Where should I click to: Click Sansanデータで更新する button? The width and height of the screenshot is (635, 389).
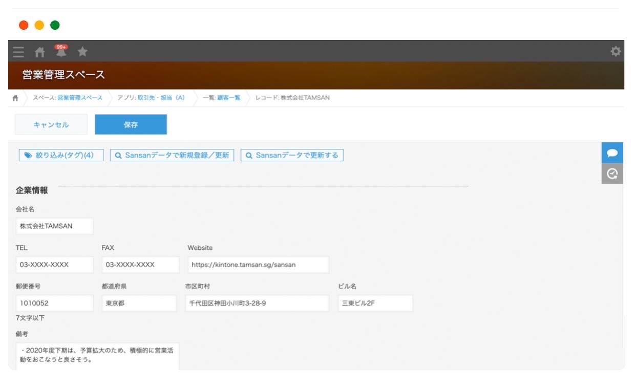pos(292,155)
